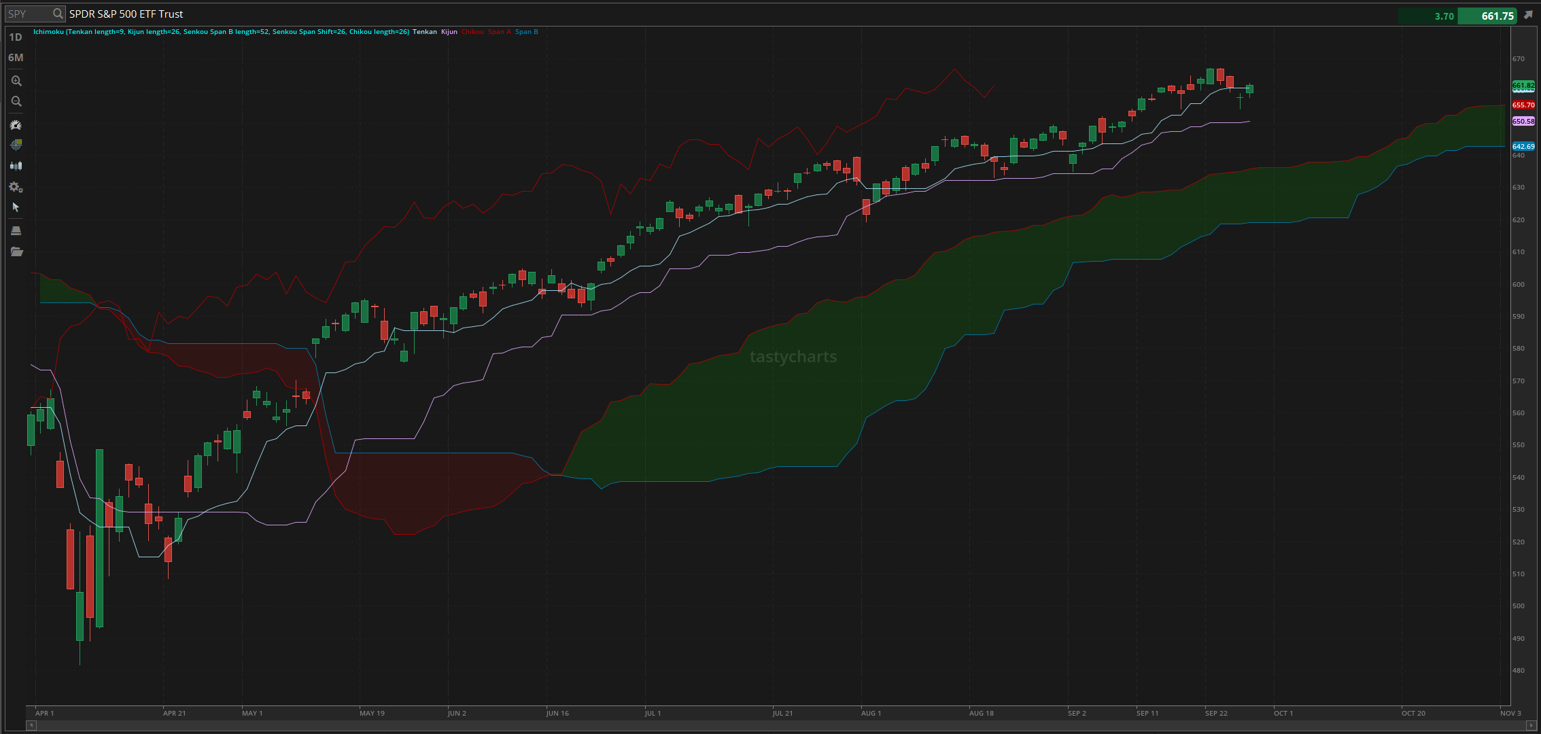The width and height of the screenshot is (1541, 734).
Task: Select the cursor pointer tool
Action: 16,207
